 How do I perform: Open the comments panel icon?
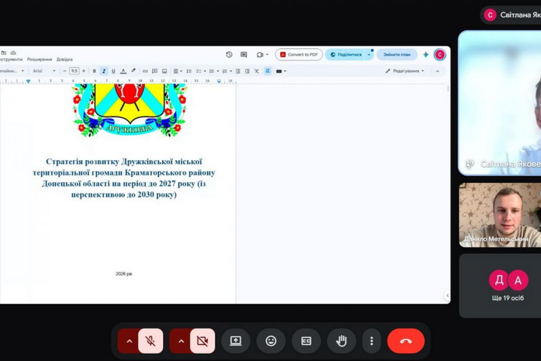(x=244, y=55)
